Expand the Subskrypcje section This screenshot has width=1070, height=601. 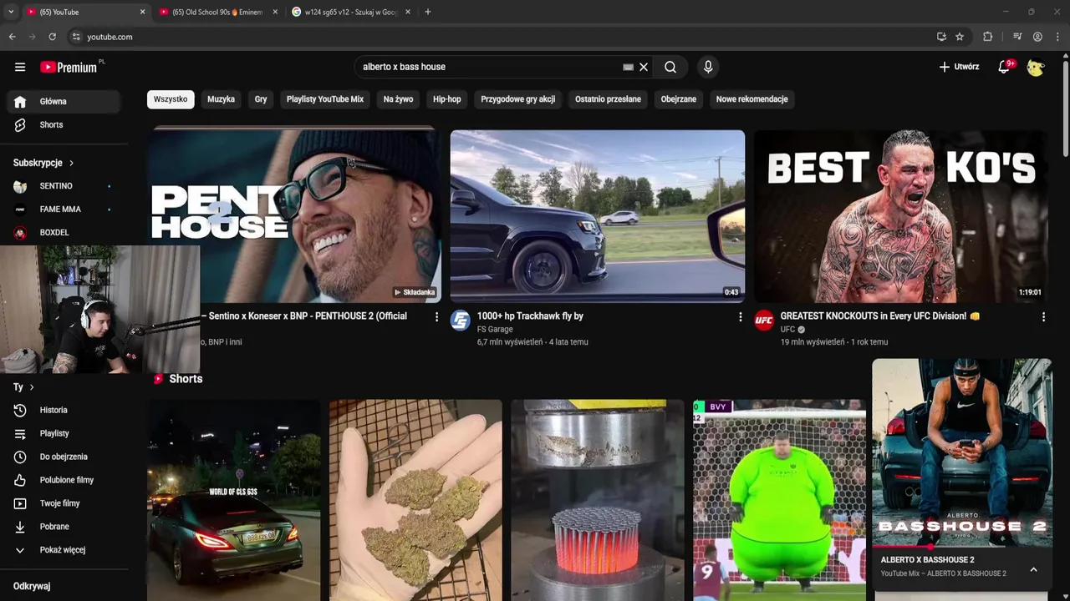click(x=43, y=163)
